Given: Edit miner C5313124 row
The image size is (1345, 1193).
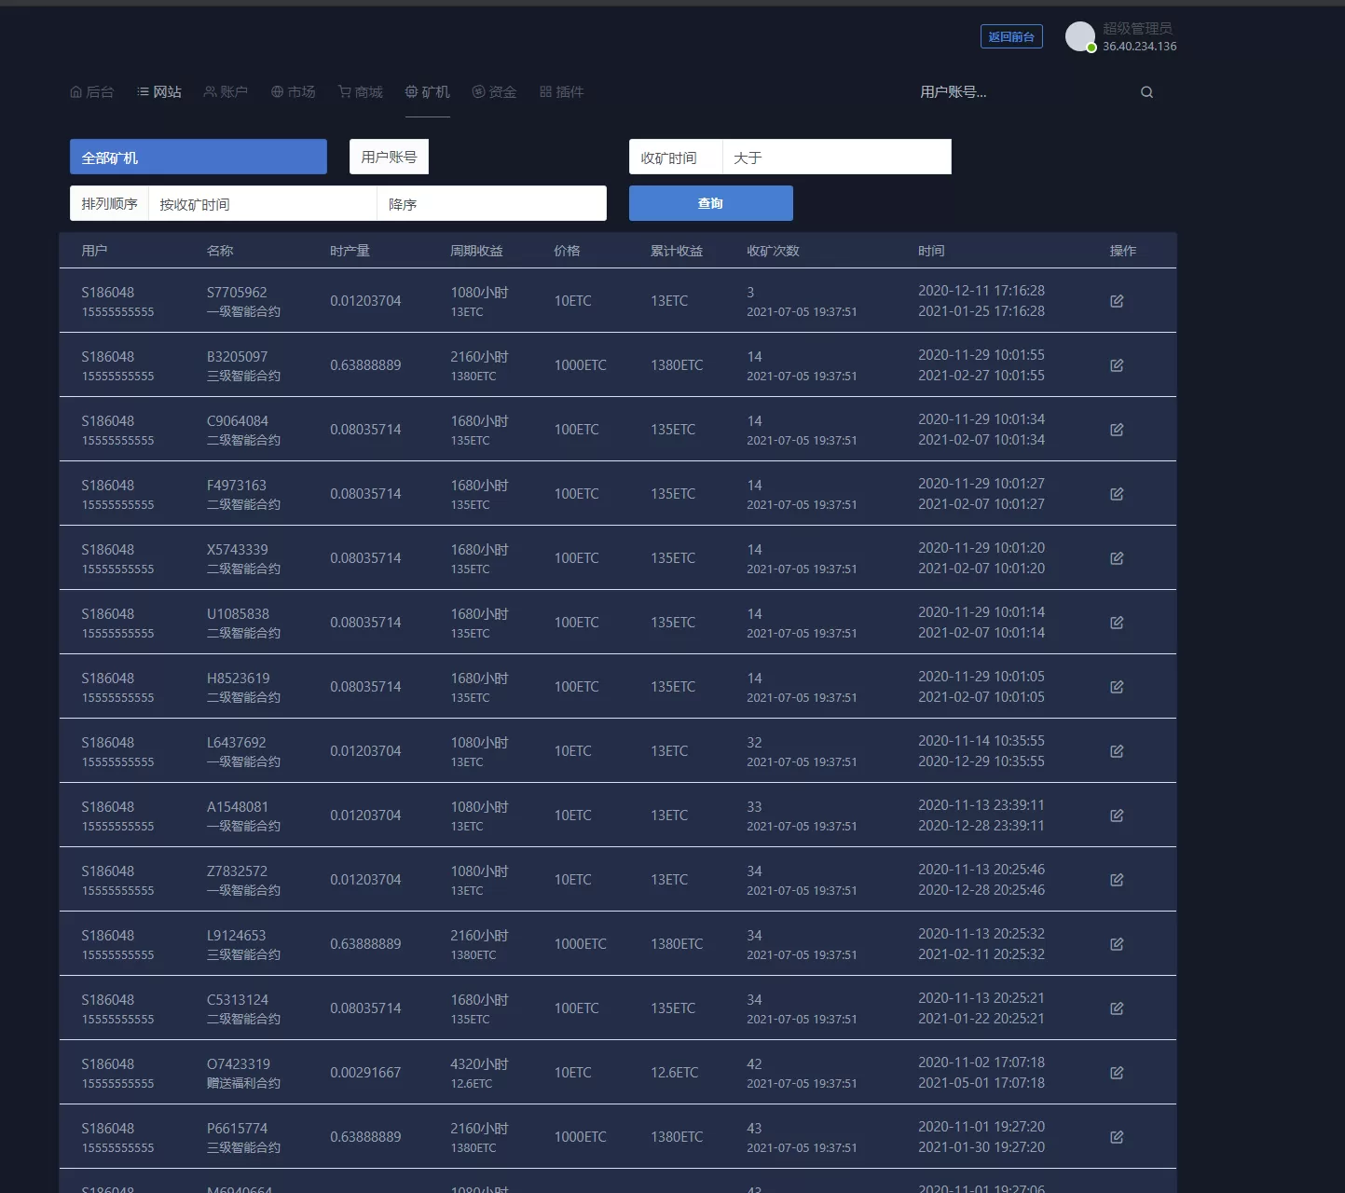Looking at the screenshot, I should [x=1117, y=1008].
